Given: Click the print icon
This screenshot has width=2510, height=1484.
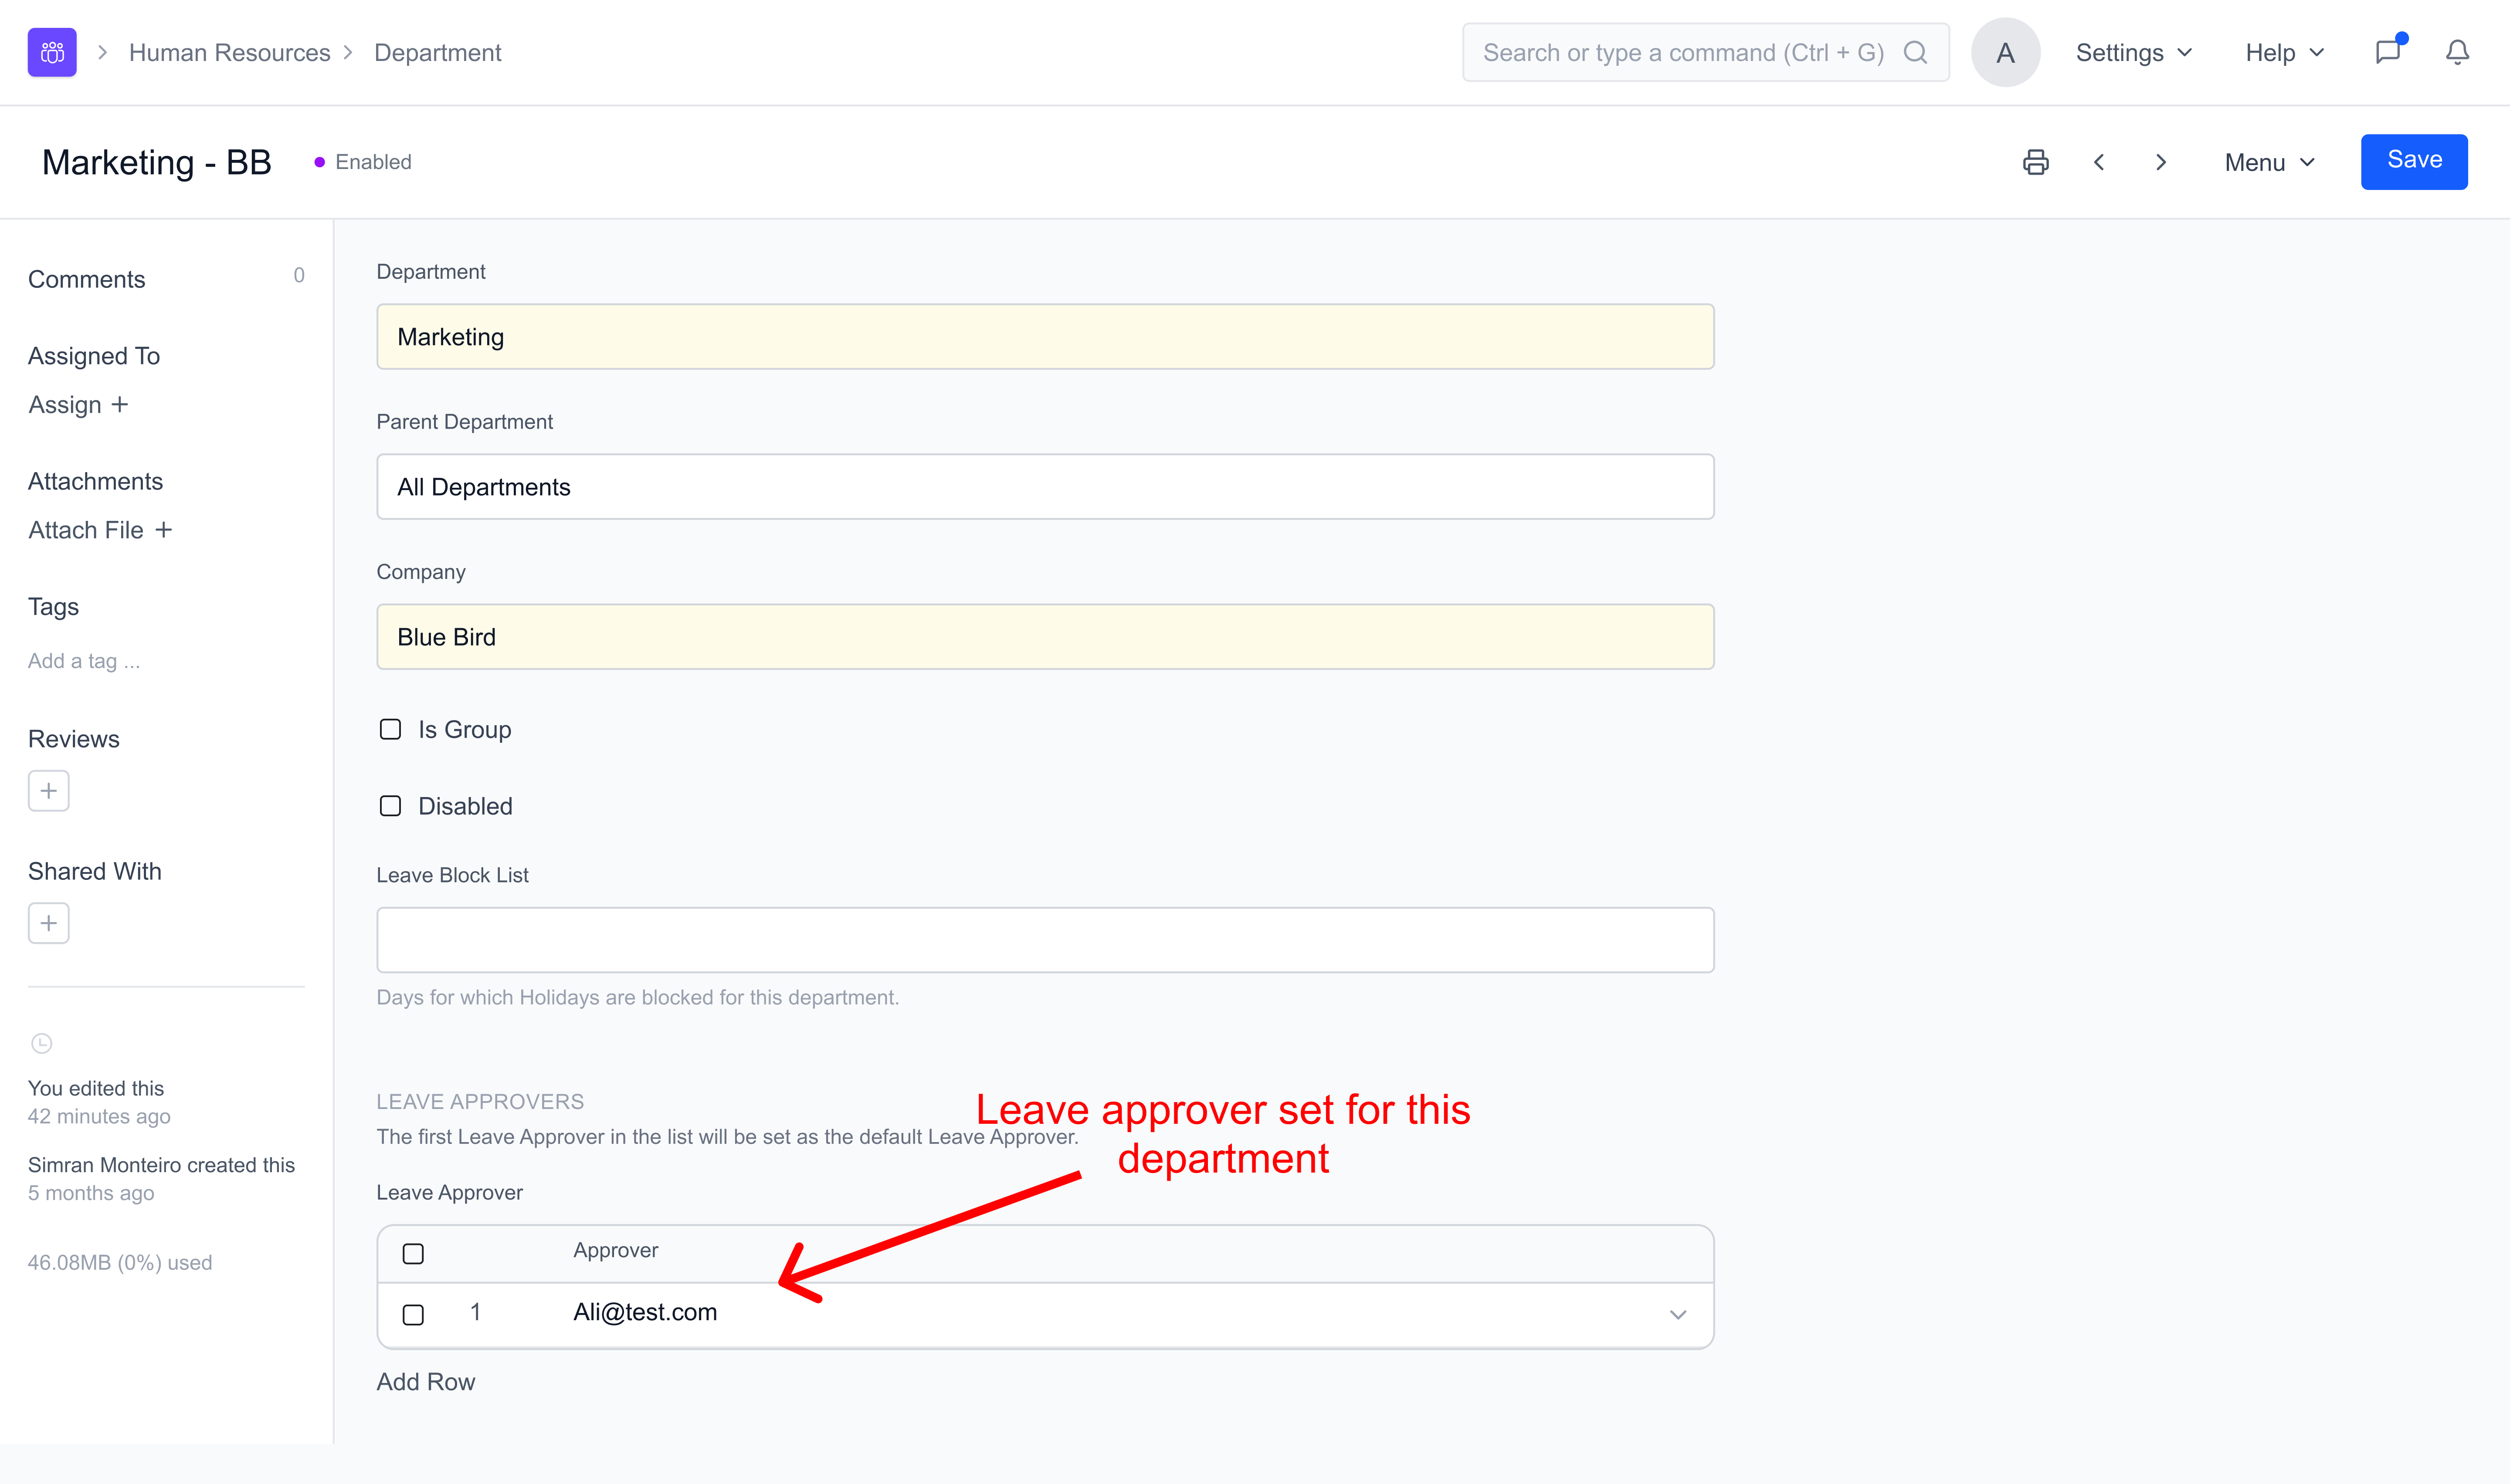Looking at the screenshot, I should 2035,162.
